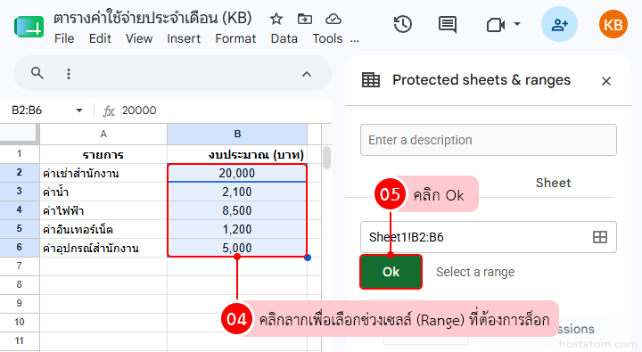Click cell 'ค่าอินเทอร์เน็ต'
Image resolution: width=642 pixels, height=352 pixels.
(103, 229)
